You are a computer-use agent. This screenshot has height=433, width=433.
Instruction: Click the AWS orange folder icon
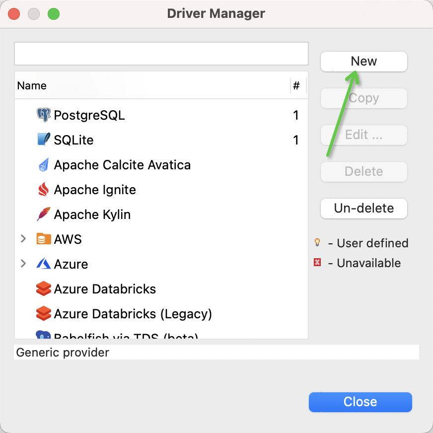click(44, 239)
